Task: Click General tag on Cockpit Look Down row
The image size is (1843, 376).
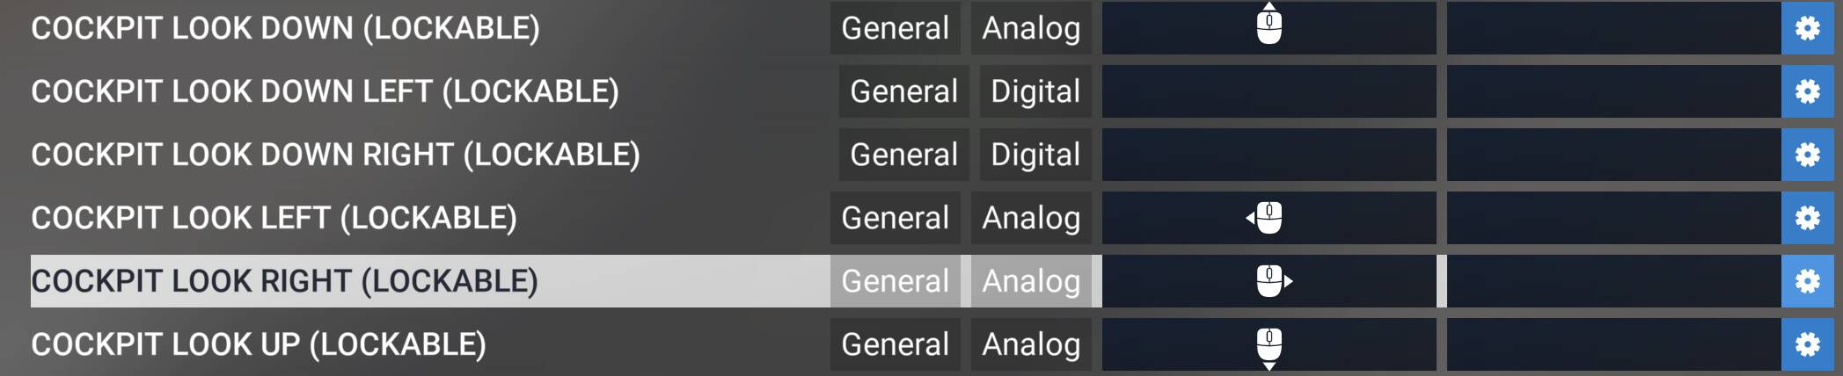Action: pos(895,28)
